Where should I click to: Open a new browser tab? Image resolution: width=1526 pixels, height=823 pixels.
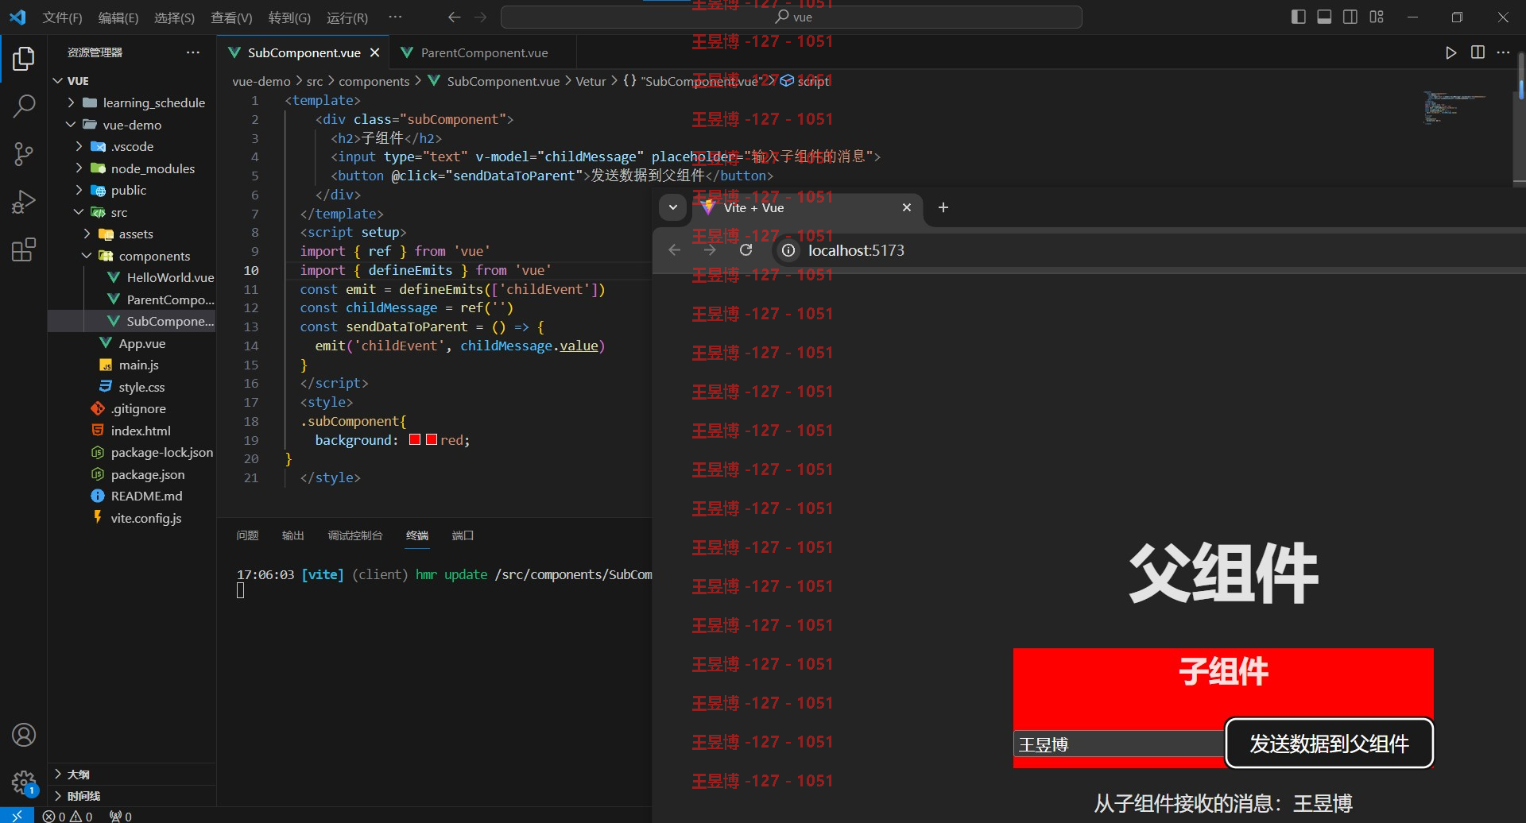[x=943, y=207]
